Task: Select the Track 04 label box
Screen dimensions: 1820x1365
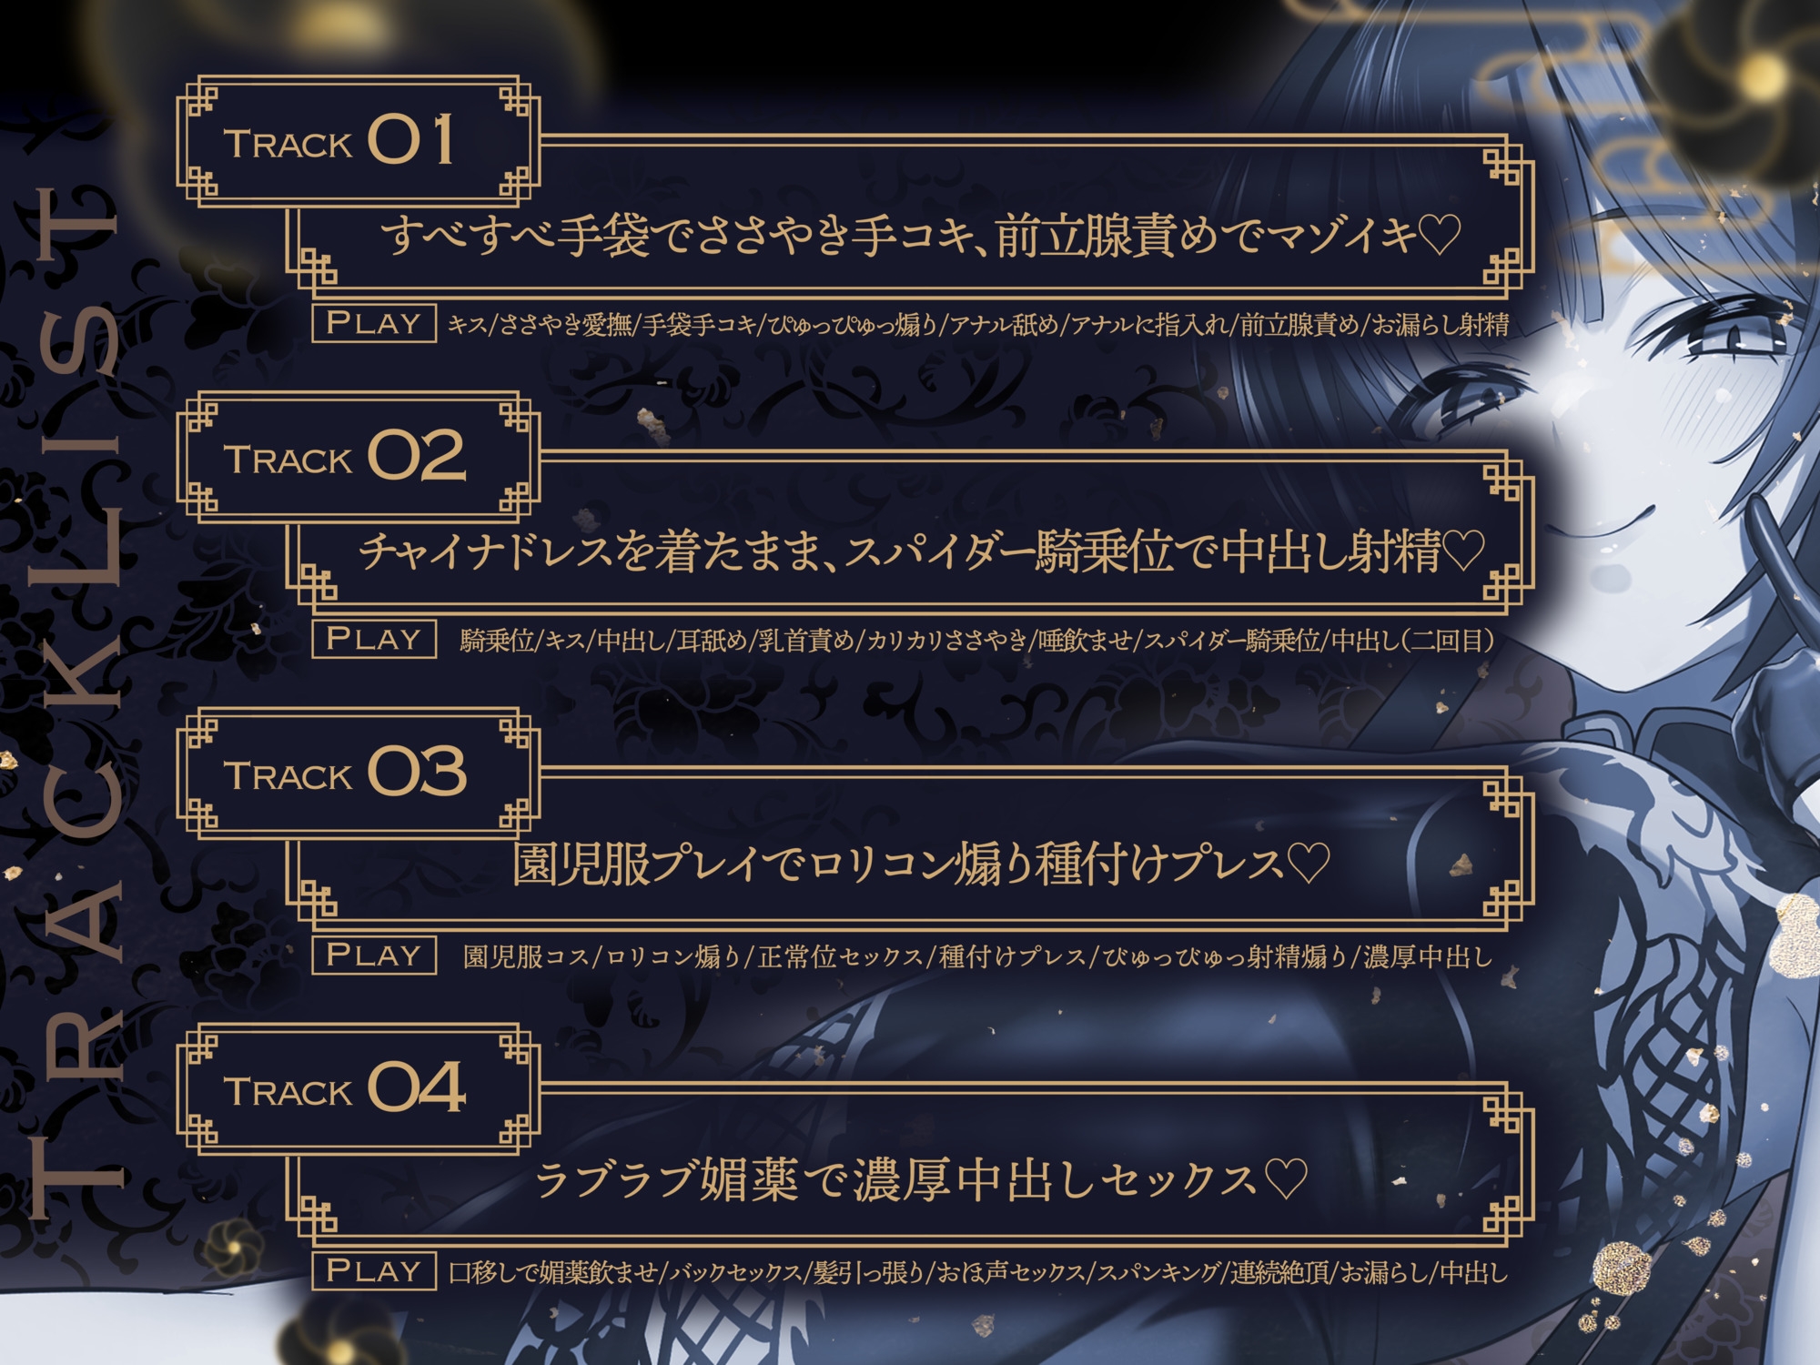Action: pos(359,1088)
